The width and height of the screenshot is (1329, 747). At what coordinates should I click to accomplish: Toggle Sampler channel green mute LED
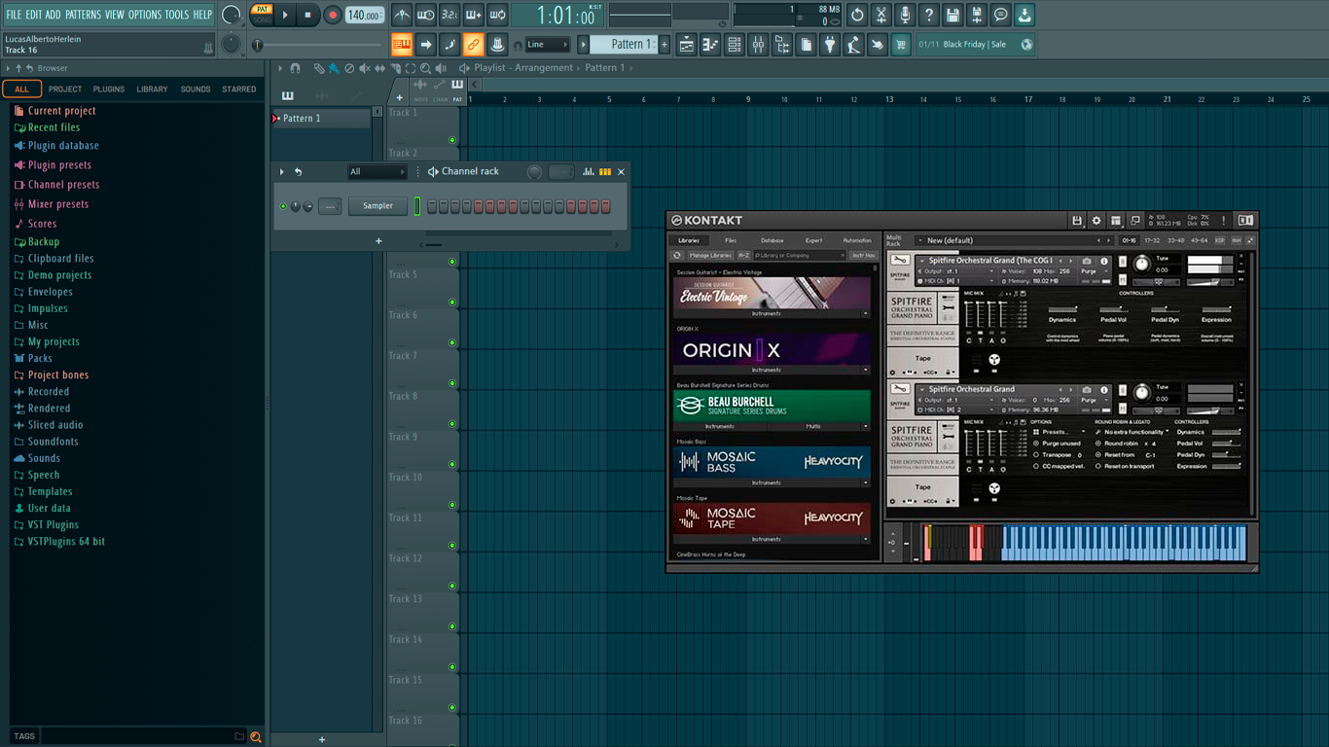pos(283,206)
